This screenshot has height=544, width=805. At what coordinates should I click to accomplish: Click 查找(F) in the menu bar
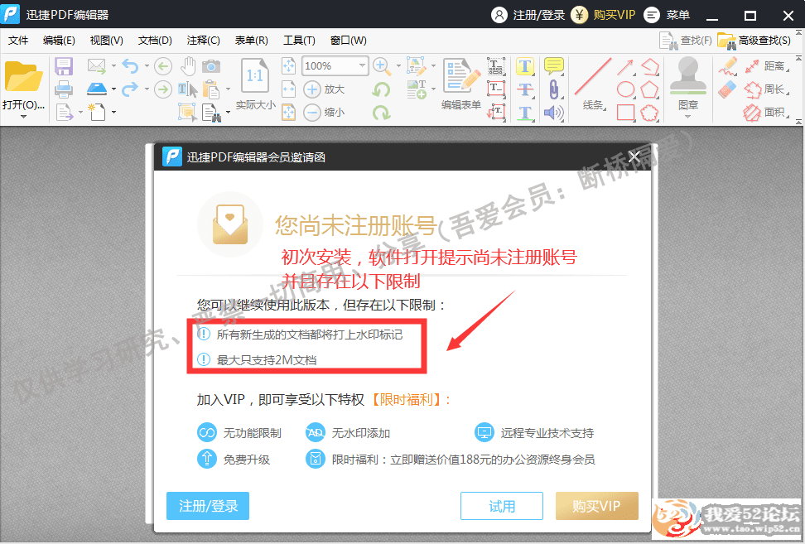click(686, 41)
